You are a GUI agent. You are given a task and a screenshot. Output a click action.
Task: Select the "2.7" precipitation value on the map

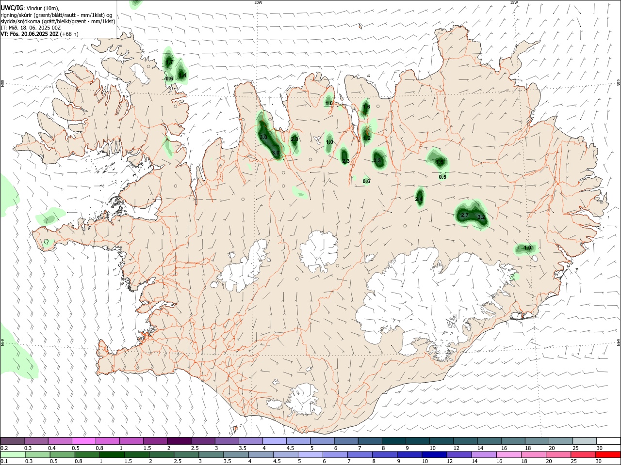pos(464,215)
